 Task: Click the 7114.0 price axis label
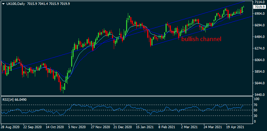259,2
